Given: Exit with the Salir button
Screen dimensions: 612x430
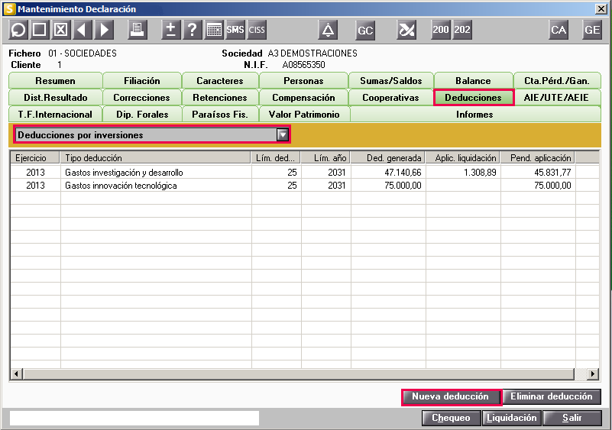Looking at the screenshot, I should click(x=572, y=418).
